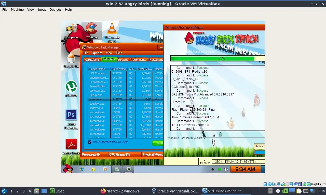The width and height of the screenshot is (326, 195).
Task: Launch VLC media player from desktop
Action: pos(112,32)
